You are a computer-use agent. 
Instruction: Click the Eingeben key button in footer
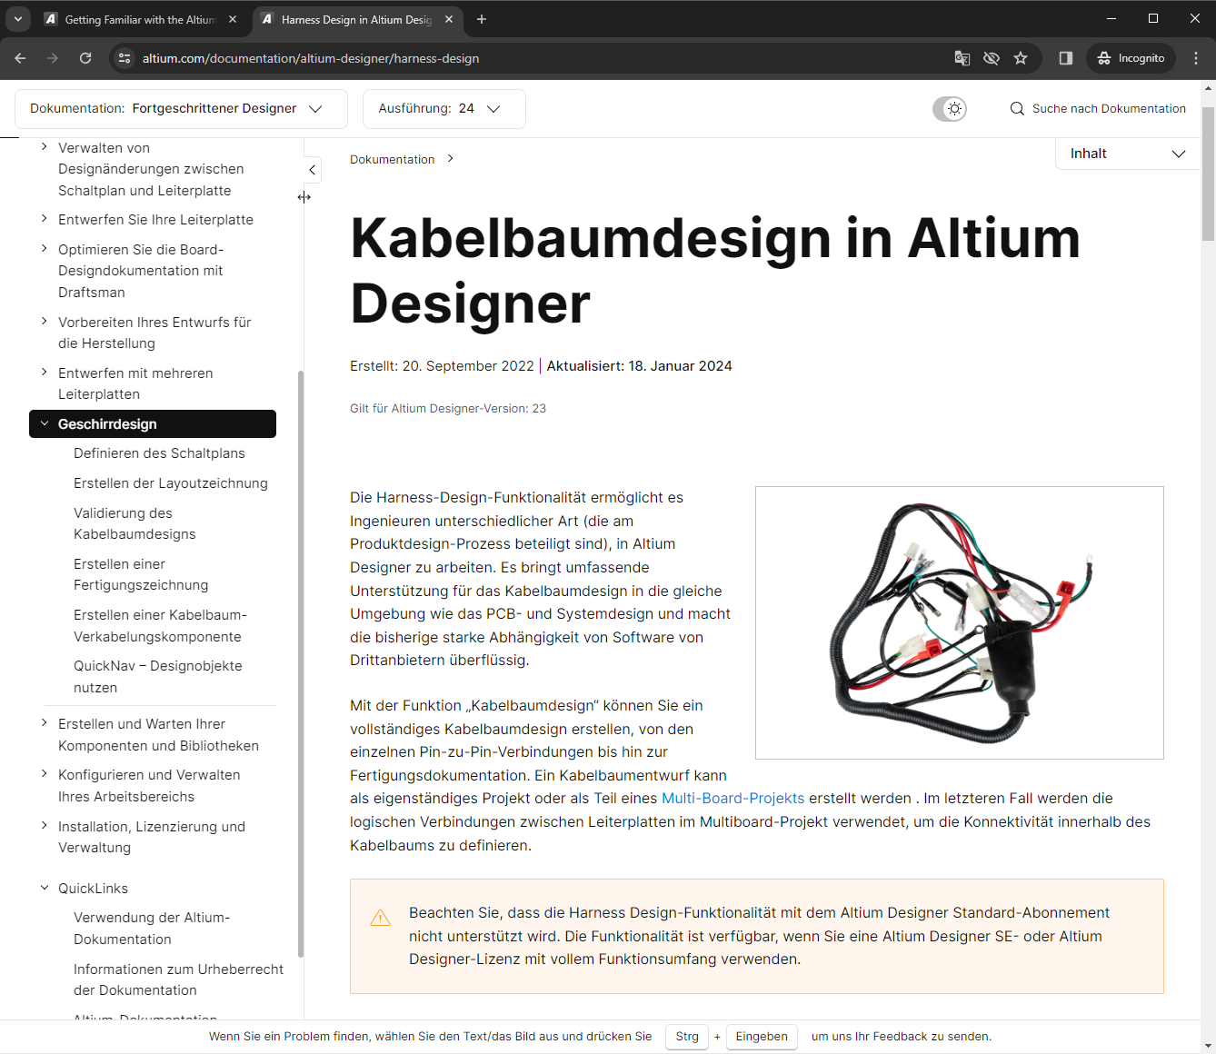coord(762,1037)
